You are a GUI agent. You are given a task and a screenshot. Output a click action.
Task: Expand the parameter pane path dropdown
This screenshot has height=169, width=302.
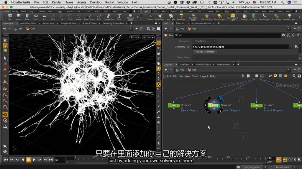pyautogui.click(x=288, y=29)
